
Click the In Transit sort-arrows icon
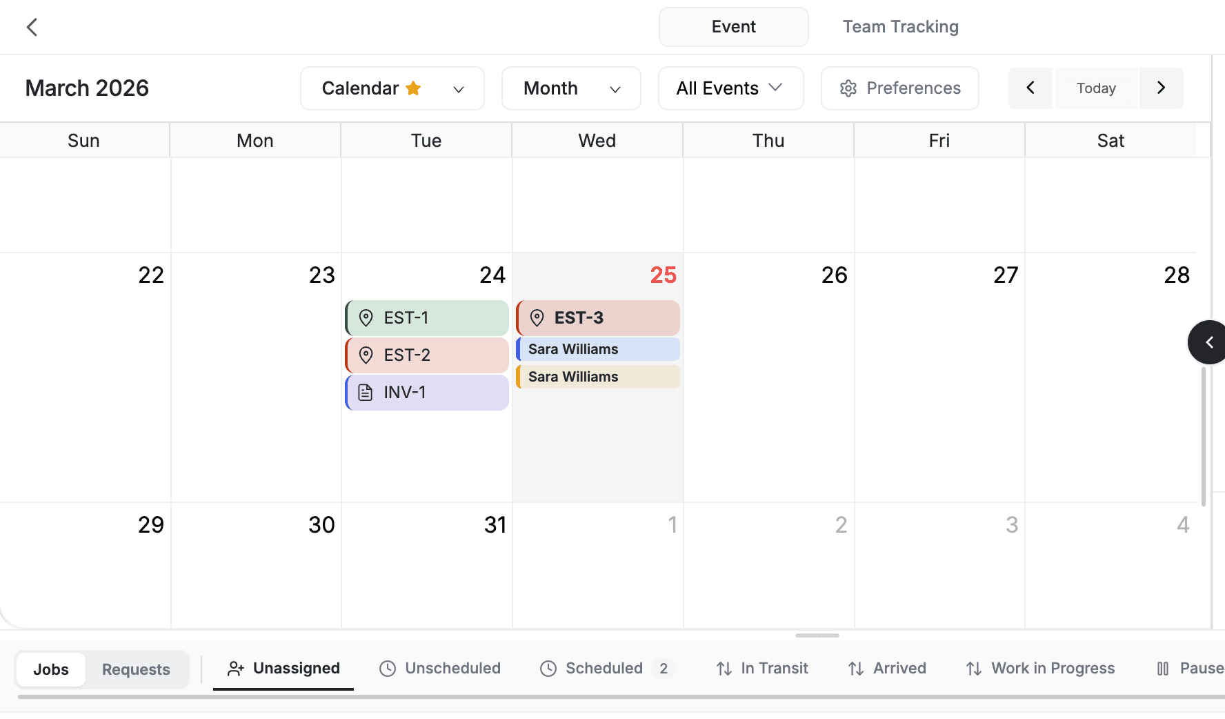[x=722, y=668]
